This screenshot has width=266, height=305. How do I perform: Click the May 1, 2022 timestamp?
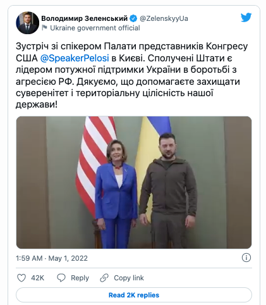(x=68, y=258)
